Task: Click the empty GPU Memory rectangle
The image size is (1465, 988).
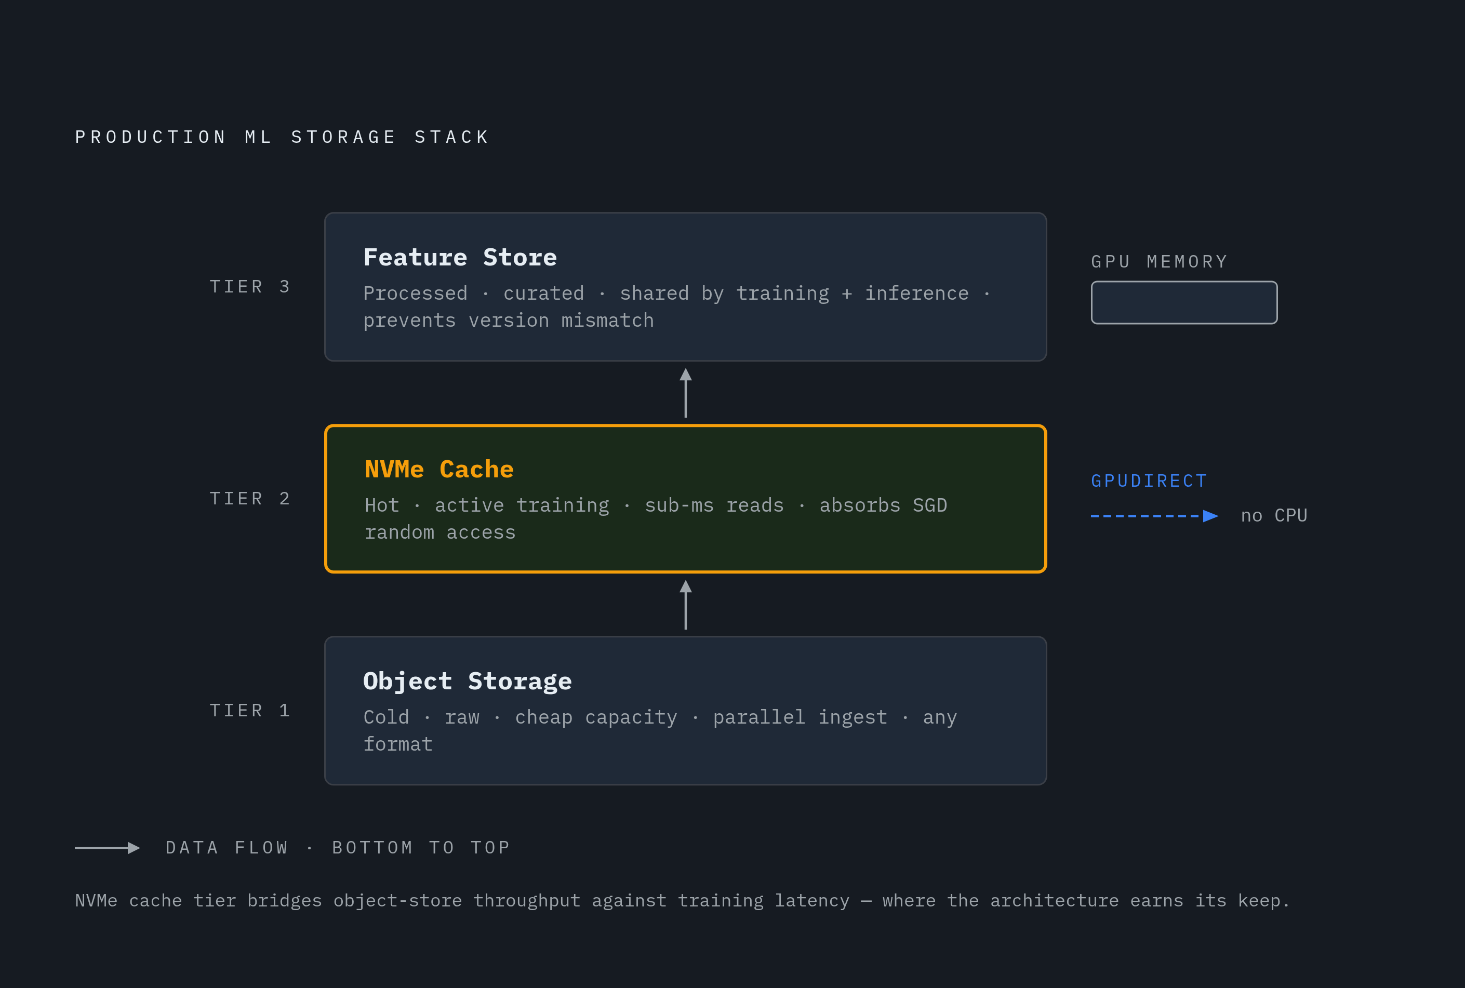Action: (x=1184, y=302)
